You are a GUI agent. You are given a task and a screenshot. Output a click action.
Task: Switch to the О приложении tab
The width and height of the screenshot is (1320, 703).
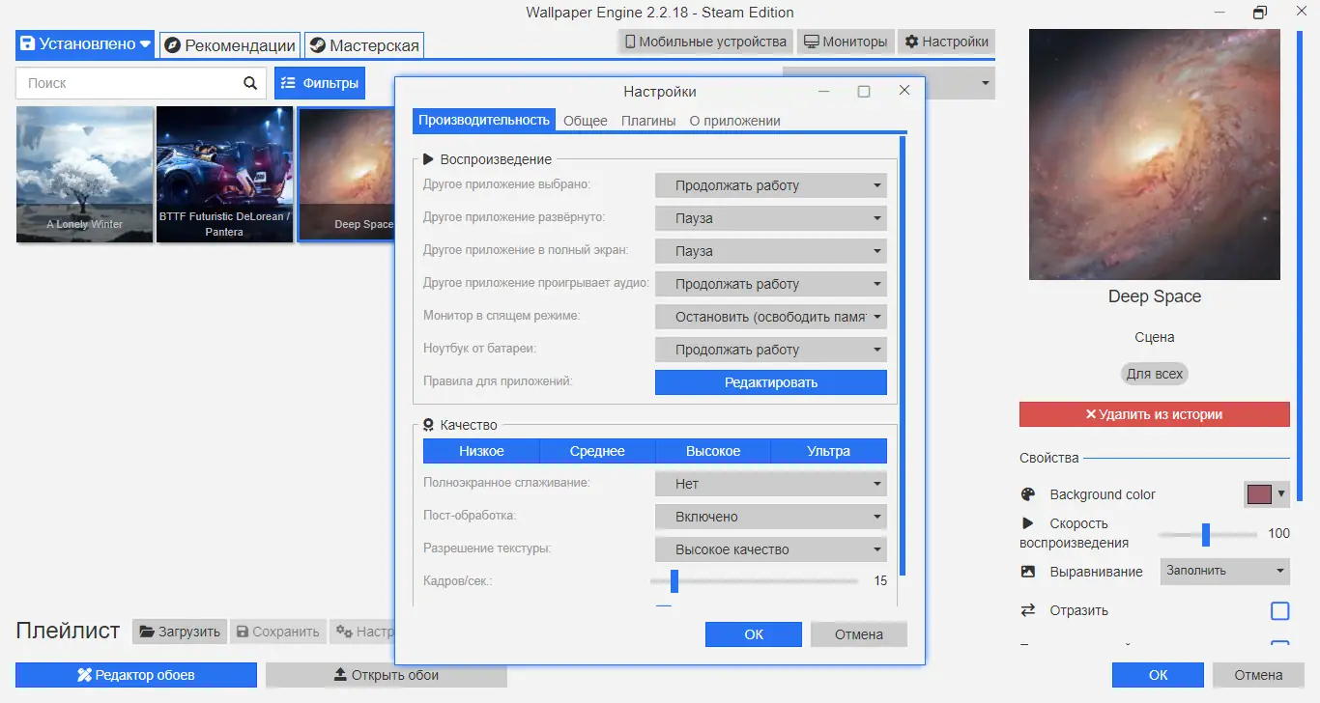(x=735, y=121)
